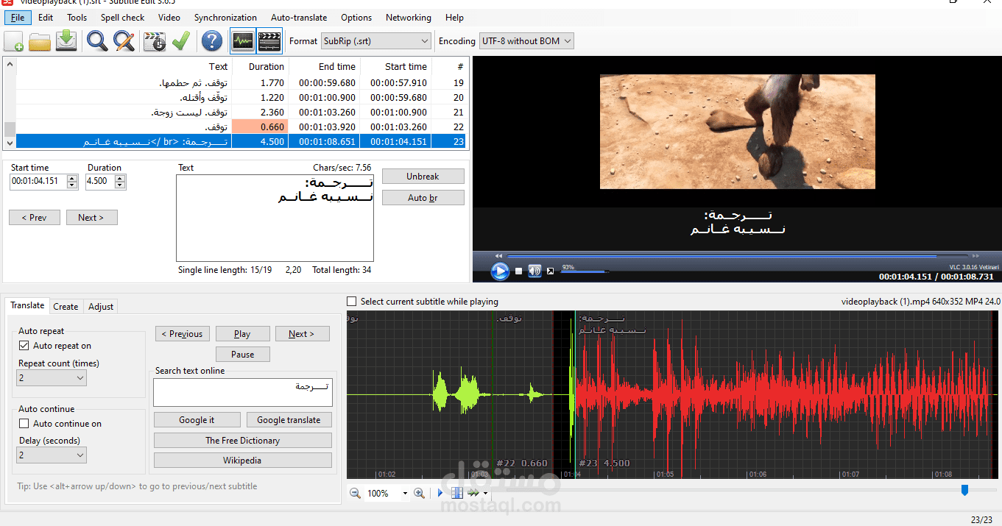Switch to the Adjust tab

click(x=101, y=307)
